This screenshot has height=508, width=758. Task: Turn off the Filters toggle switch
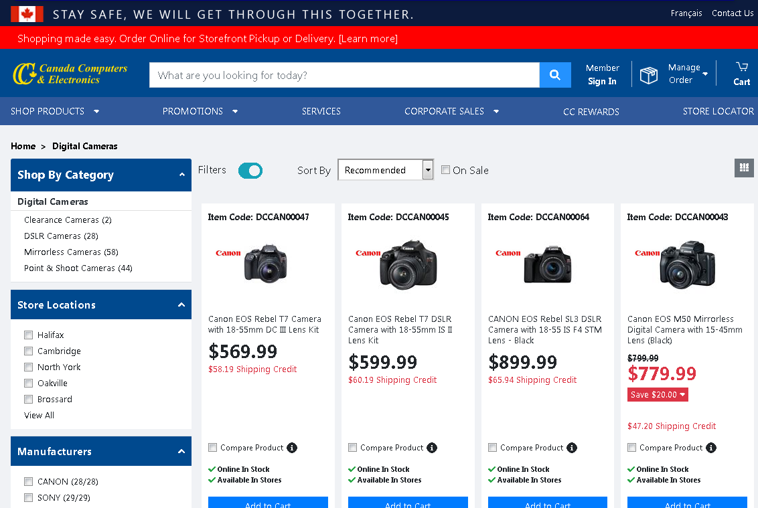click(x=250, y=171)
